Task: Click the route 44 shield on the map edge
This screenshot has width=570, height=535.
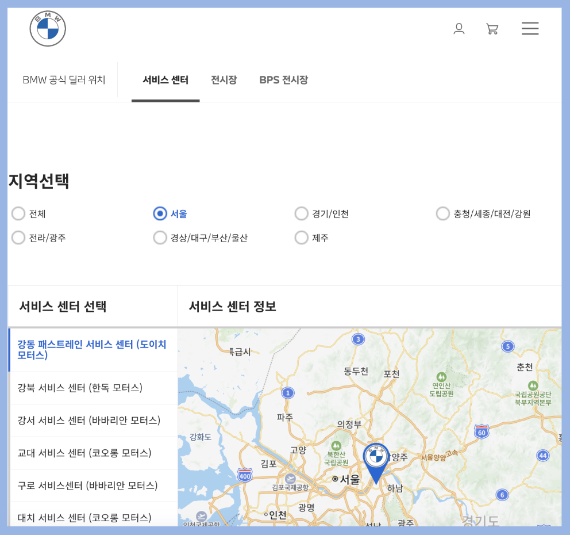Action: click(x=542, y=455)
